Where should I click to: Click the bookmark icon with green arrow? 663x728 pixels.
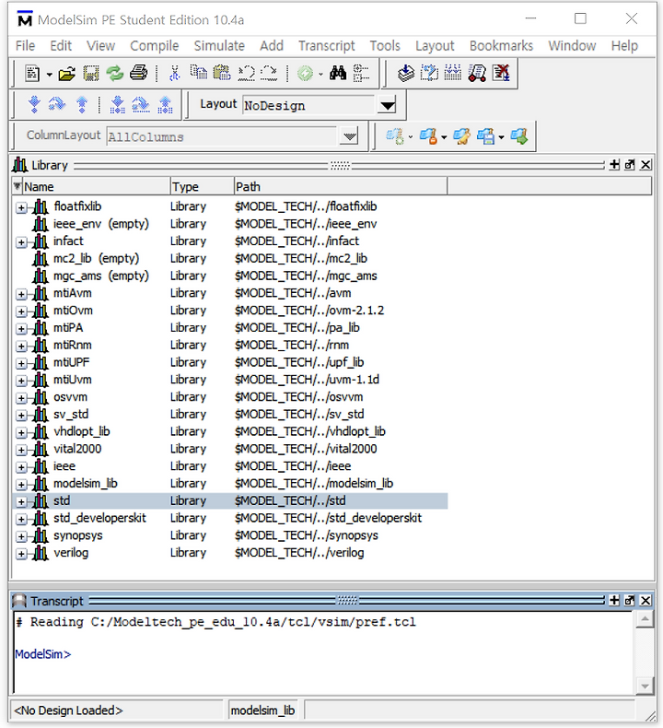pyautogui.click(x=519, y=136)
